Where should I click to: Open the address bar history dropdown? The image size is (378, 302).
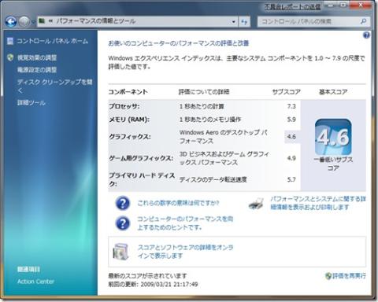point(233,22)
